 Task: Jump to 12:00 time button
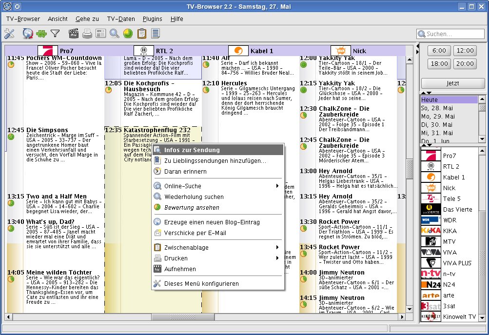pyautogui.click(x=465, y=51)
